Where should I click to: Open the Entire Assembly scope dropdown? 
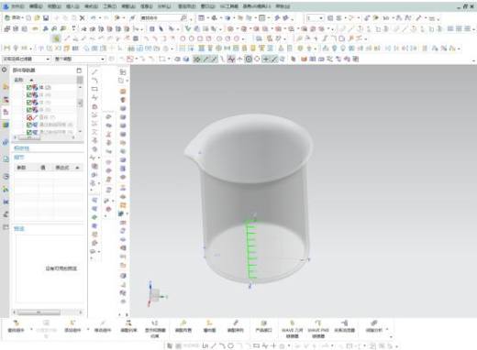(x=80, y=59)
